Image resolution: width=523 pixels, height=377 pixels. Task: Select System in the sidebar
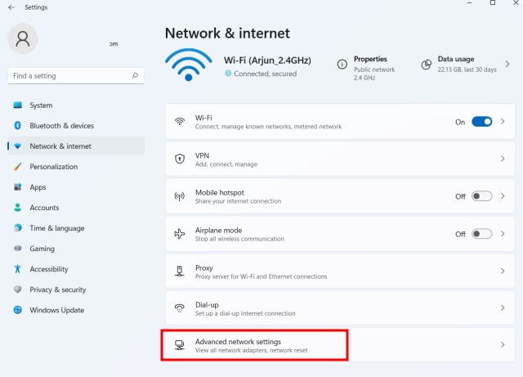pyautogui.click(x=76, y=105)
